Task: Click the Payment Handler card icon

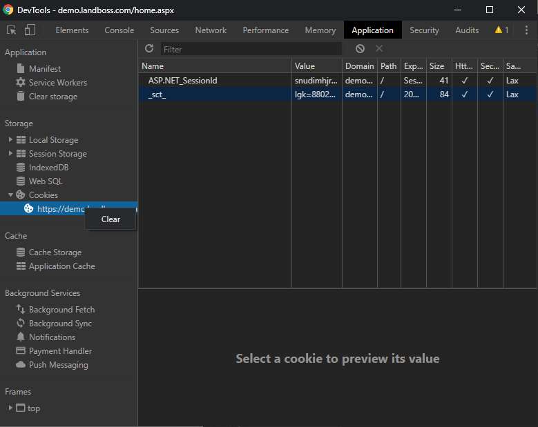Action: (x=21, y=350)
